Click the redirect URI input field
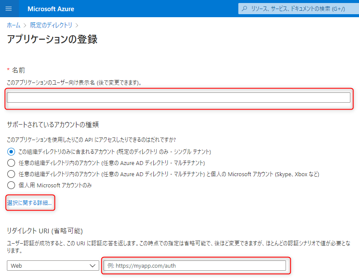 195,266
